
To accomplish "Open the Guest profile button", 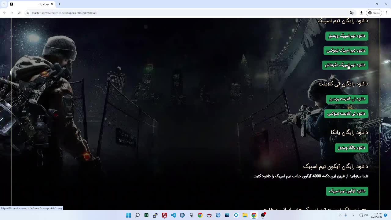I will coord(374,13).
